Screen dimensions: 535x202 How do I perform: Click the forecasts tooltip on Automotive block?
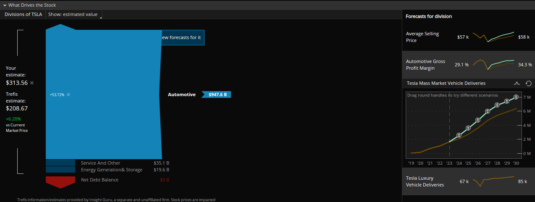(183, 37)
